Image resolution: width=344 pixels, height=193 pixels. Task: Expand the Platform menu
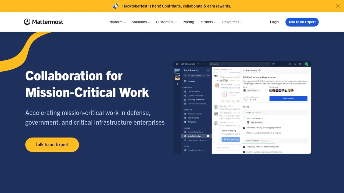click(x=117, y=22)
